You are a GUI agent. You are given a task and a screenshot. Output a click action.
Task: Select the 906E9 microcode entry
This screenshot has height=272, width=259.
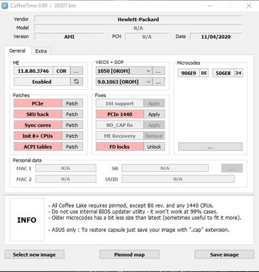click(188, 73)
